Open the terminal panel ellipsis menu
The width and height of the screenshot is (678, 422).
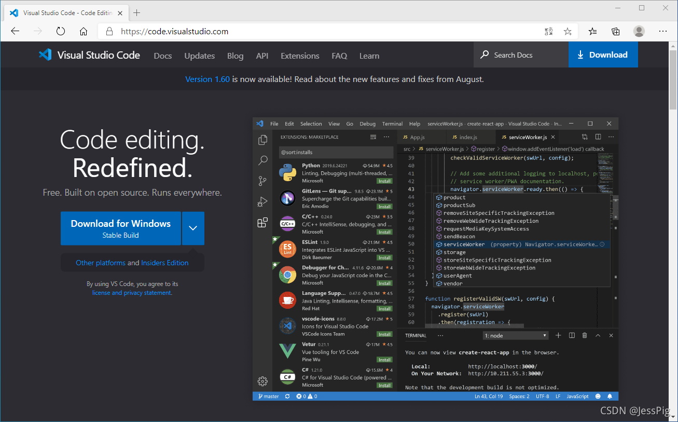coord(440,335)
